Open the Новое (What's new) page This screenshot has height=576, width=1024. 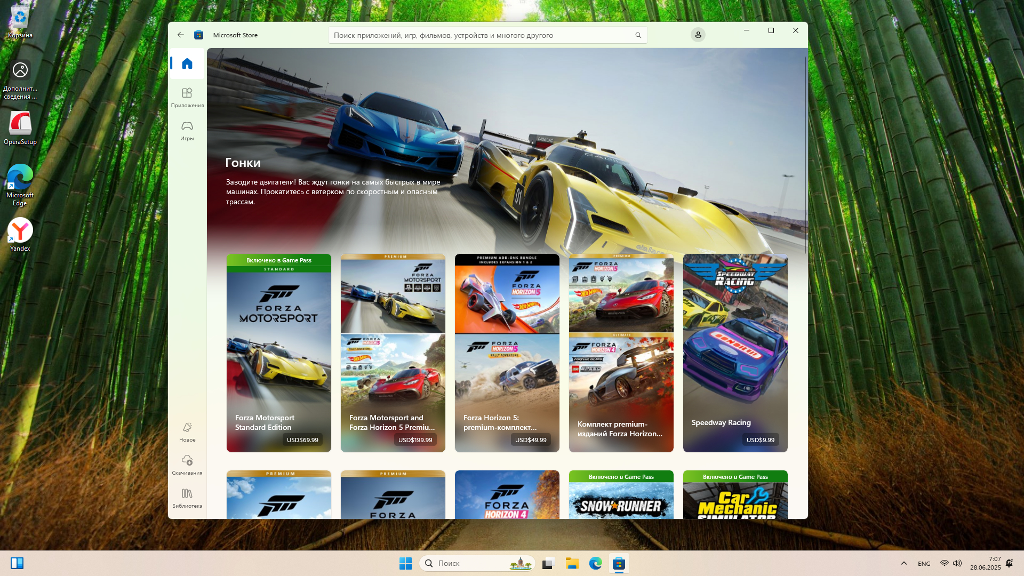(187, 431)
